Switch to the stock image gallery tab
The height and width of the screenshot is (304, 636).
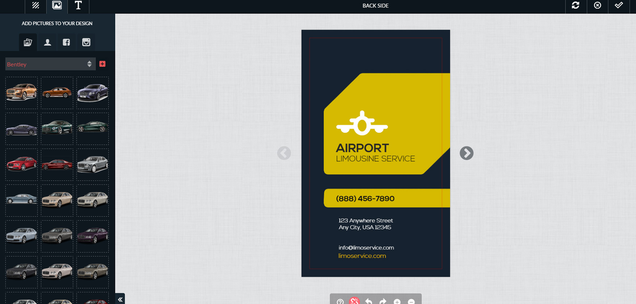[x=28, y=42]
